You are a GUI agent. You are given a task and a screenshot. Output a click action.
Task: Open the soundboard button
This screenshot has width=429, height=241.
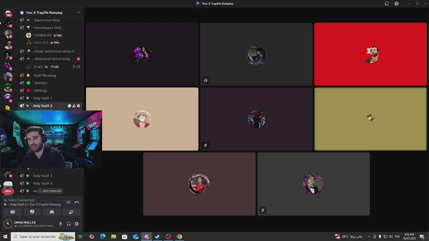tap(71, 212)
